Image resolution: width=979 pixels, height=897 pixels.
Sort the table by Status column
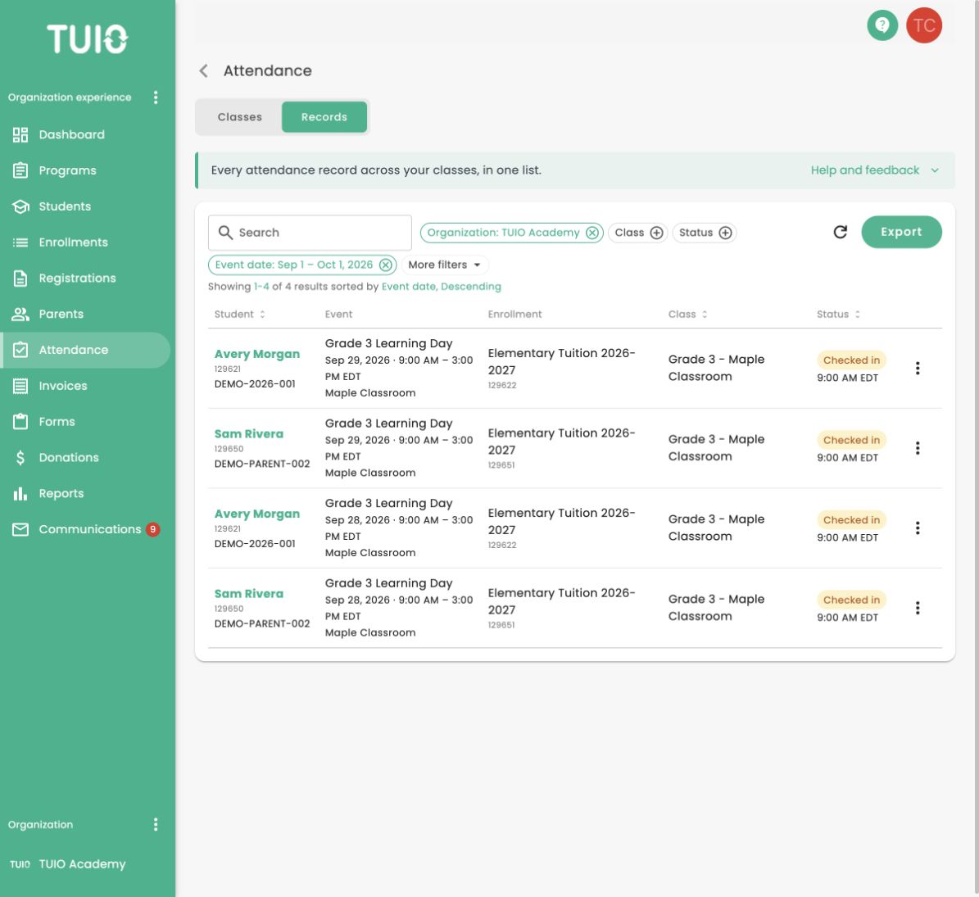(838, 314)
